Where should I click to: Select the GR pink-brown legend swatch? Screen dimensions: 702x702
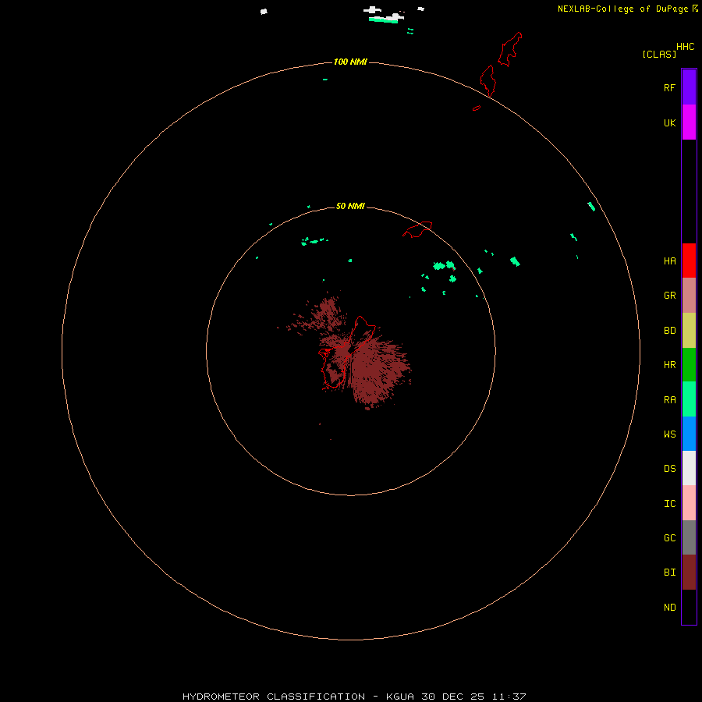[x=689, y=296]
